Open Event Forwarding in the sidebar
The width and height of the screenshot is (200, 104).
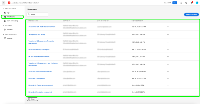[12, 21]
